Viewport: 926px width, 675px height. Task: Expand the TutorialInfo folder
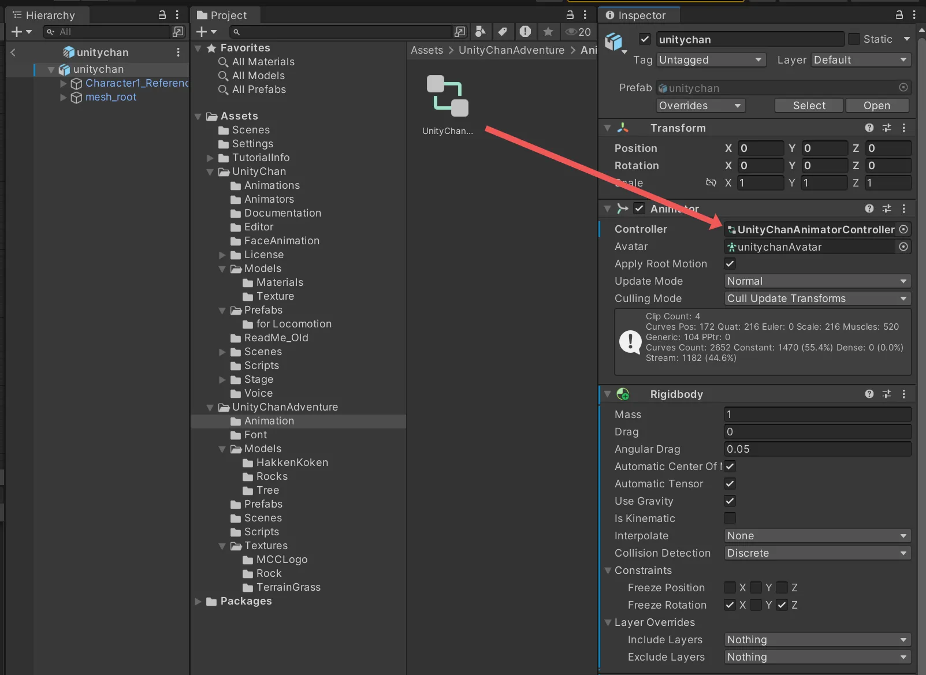(210, 158)
